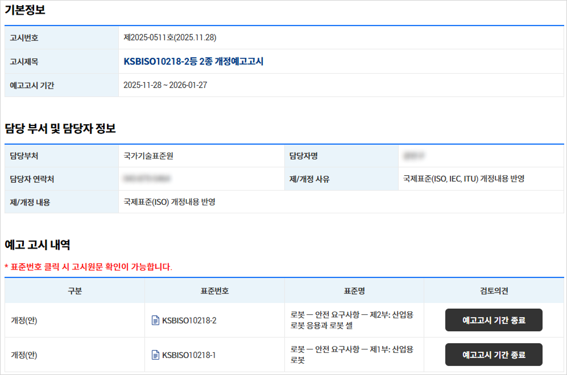Click '개정(안)' in the KSBISO10218-1 row
Image resolution: width=567 pixels, height=375 pixels.
point(24,355)
